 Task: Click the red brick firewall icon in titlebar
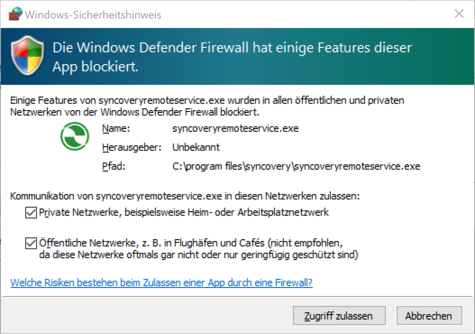pos(14,13)
